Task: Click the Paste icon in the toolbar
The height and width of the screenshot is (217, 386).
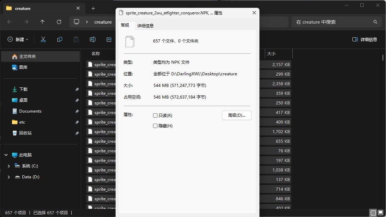Action: (x=76, y=39)
